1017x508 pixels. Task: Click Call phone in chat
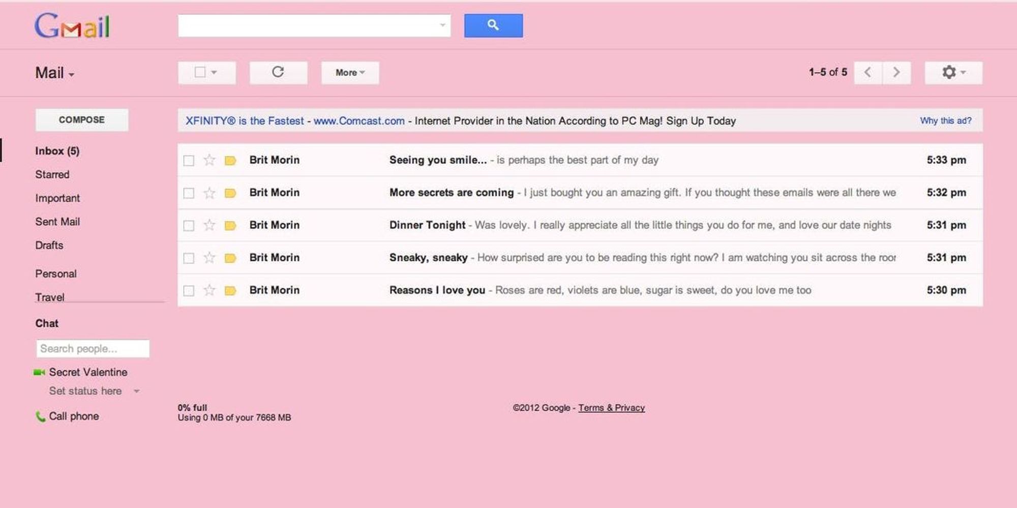[x=74, y=416]
